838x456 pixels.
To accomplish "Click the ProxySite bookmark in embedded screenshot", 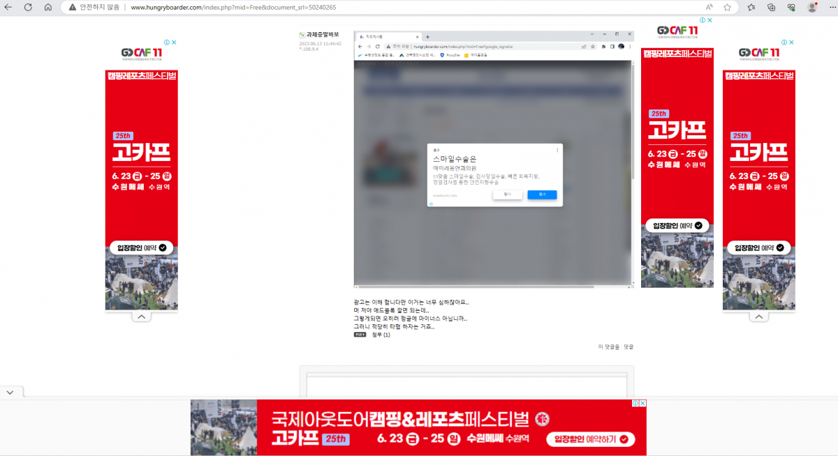I will [449, 54].
